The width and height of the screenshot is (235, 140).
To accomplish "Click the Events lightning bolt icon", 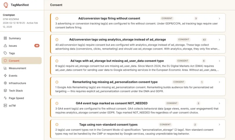I will (x=5, y=76).
